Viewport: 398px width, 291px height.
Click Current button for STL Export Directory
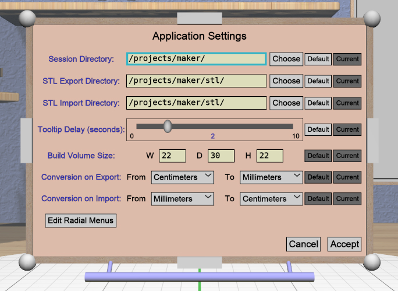tap(347, 81)
